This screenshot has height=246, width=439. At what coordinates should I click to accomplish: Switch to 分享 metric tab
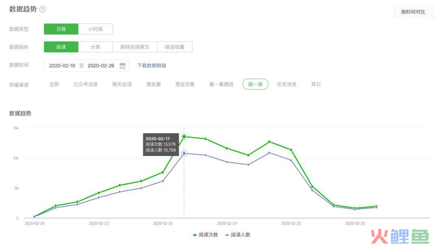tap(96, 47)
